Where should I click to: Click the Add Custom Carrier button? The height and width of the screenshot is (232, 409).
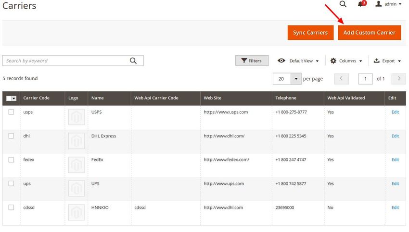click(370, 33)
